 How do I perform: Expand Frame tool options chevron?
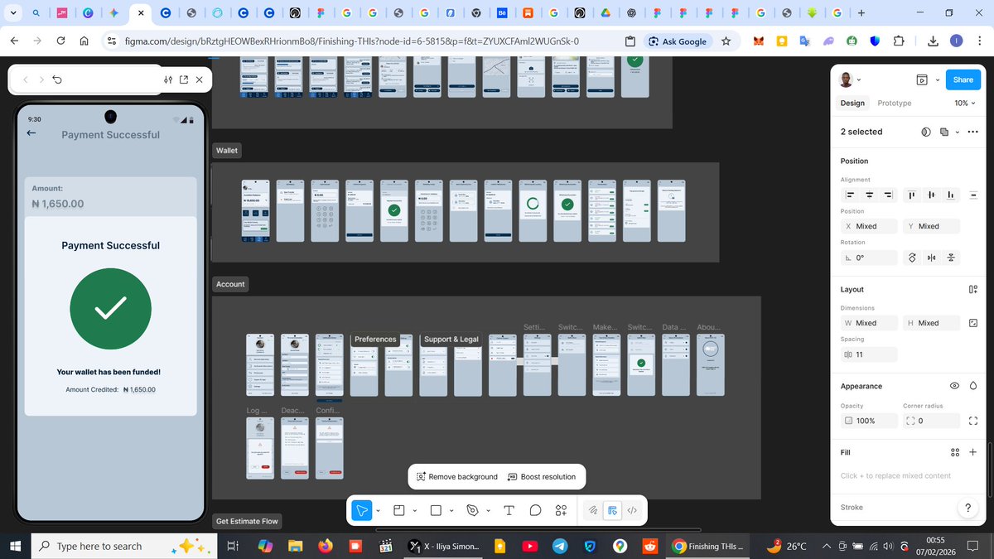coord(414,511)
